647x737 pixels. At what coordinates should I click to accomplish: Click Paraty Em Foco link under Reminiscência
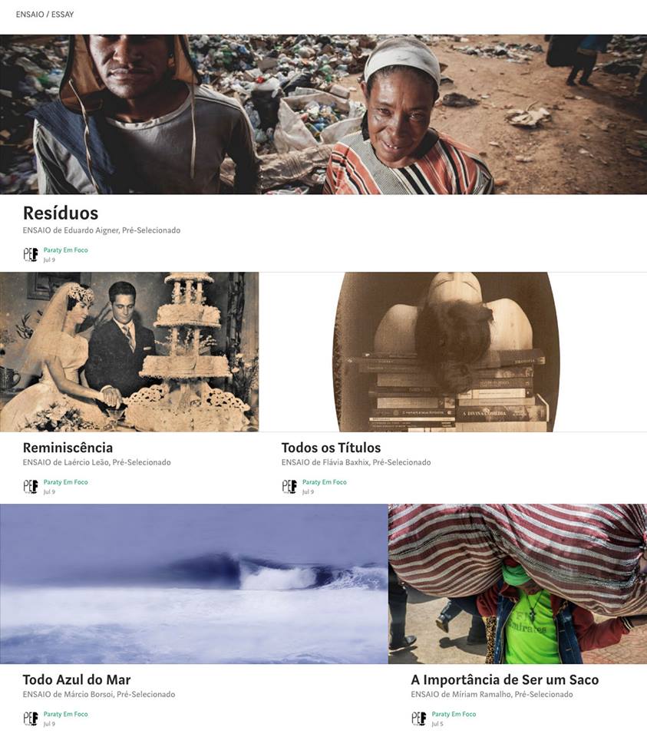pos(66,482)
